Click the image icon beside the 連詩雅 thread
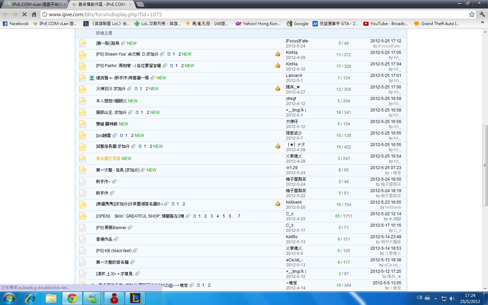The image size is (488, 305). coord(91,78)
